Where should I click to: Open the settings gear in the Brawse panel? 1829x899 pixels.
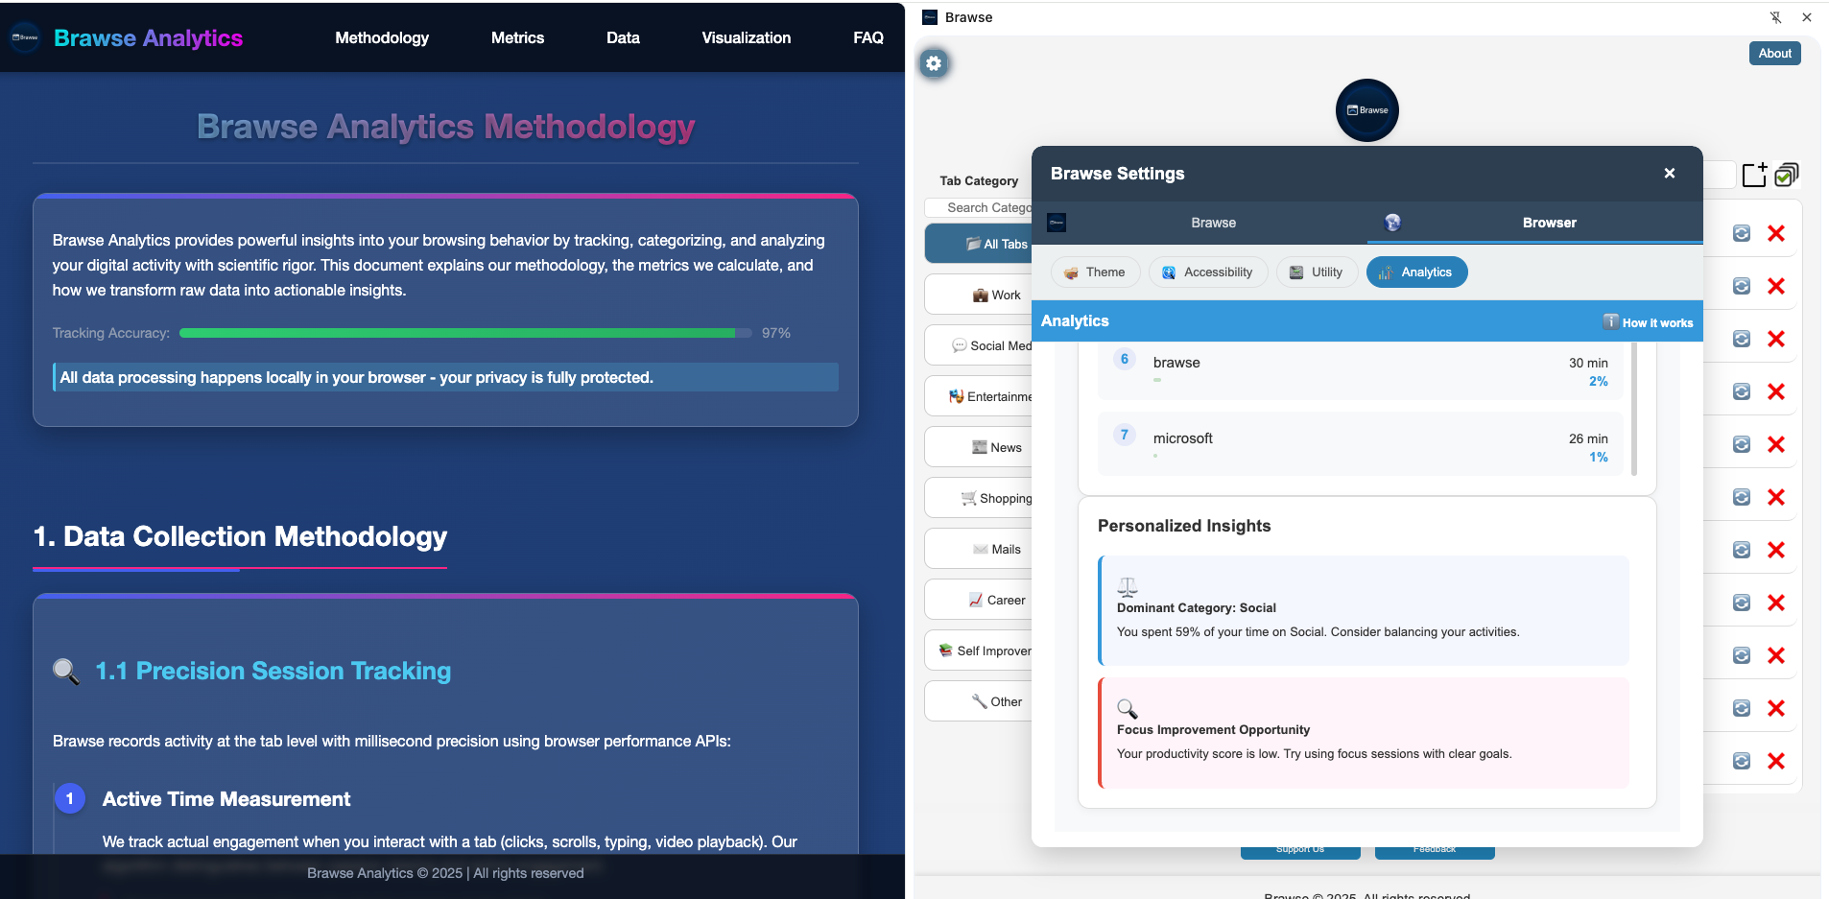tap(934, 63)
